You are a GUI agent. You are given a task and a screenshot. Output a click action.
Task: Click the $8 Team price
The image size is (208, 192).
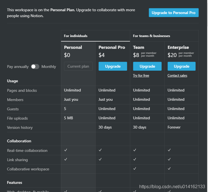click(x=136, y=55)
